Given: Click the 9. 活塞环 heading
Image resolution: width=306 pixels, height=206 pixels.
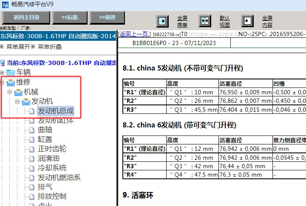Looking at the screenshot, I should (138, 195).
